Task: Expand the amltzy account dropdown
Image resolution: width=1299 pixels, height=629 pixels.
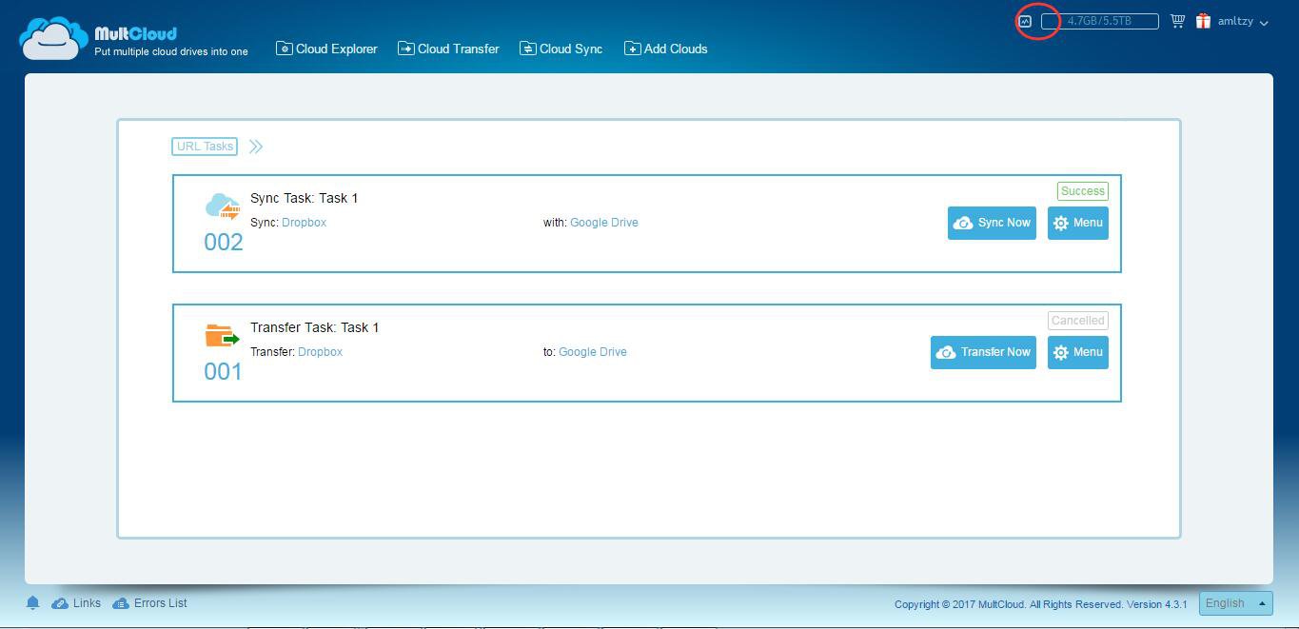Action: [1243, 21]
